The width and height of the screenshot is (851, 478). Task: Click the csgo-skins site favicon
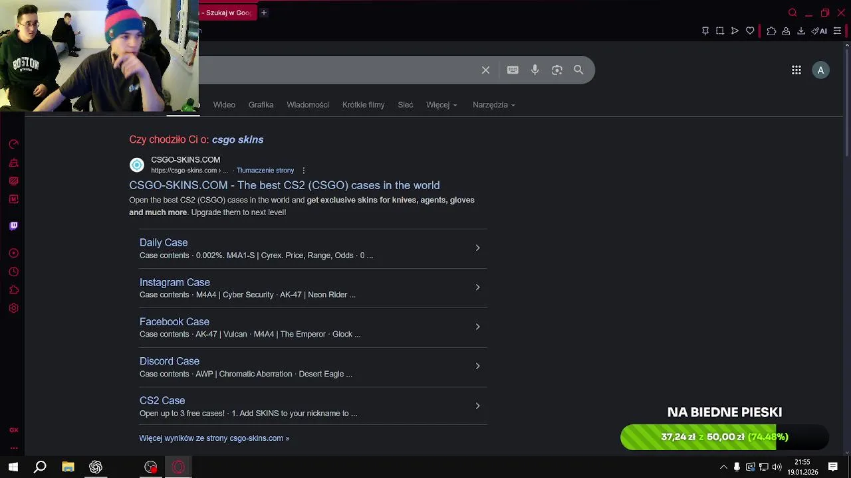(x=137, y=165)
